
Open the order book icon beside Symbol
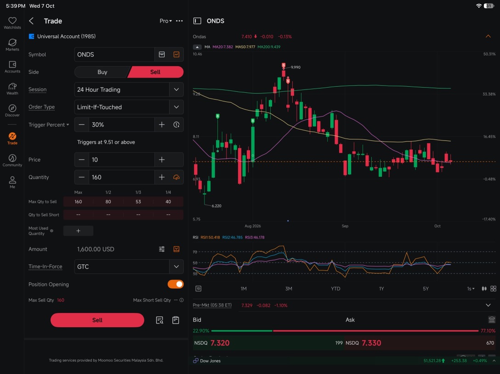tap(162, 55)
